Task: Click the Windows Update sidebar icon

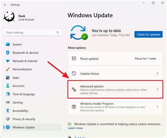Action: pos(8,127)
